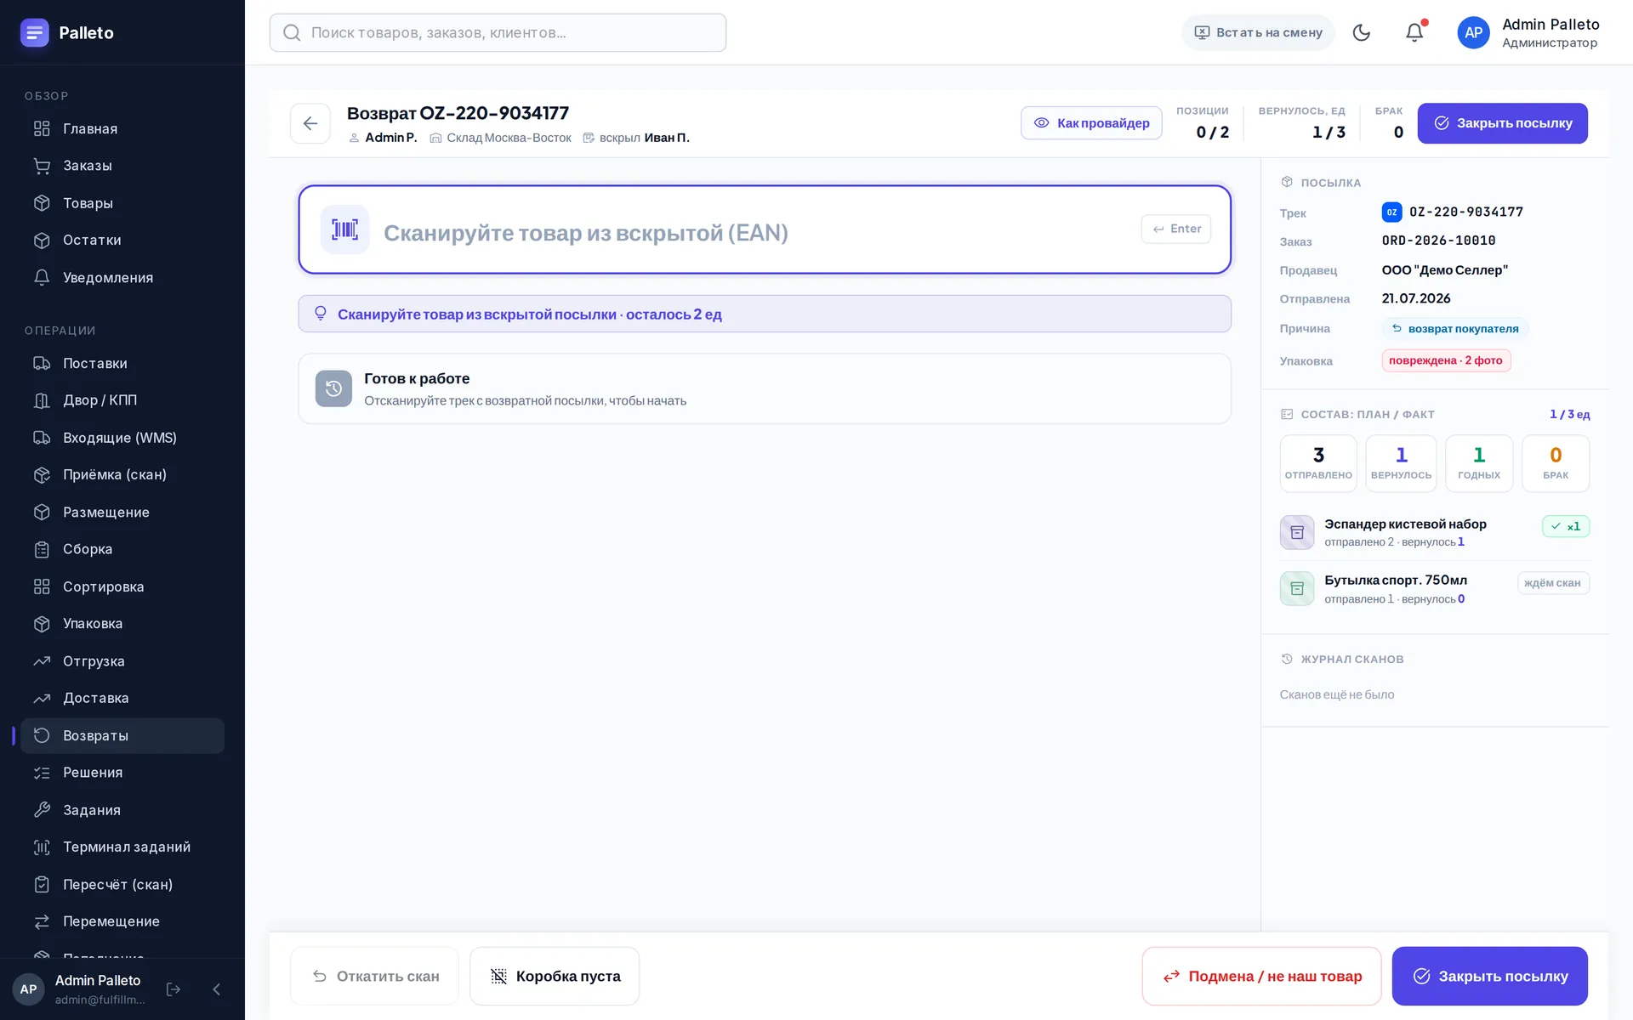Click the barcode scanner icon
The width and height of the screenshot is (1633, 1020).
point(344,229)
